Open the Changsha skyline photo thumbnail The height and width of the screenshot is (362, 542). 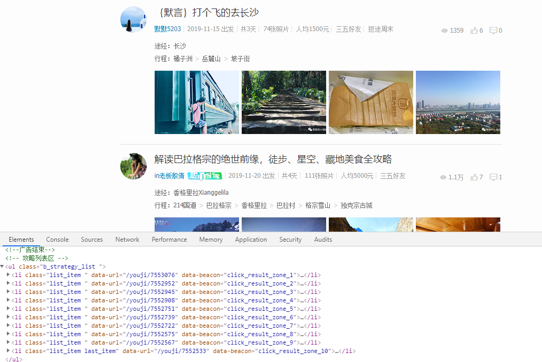coord(458,102)
